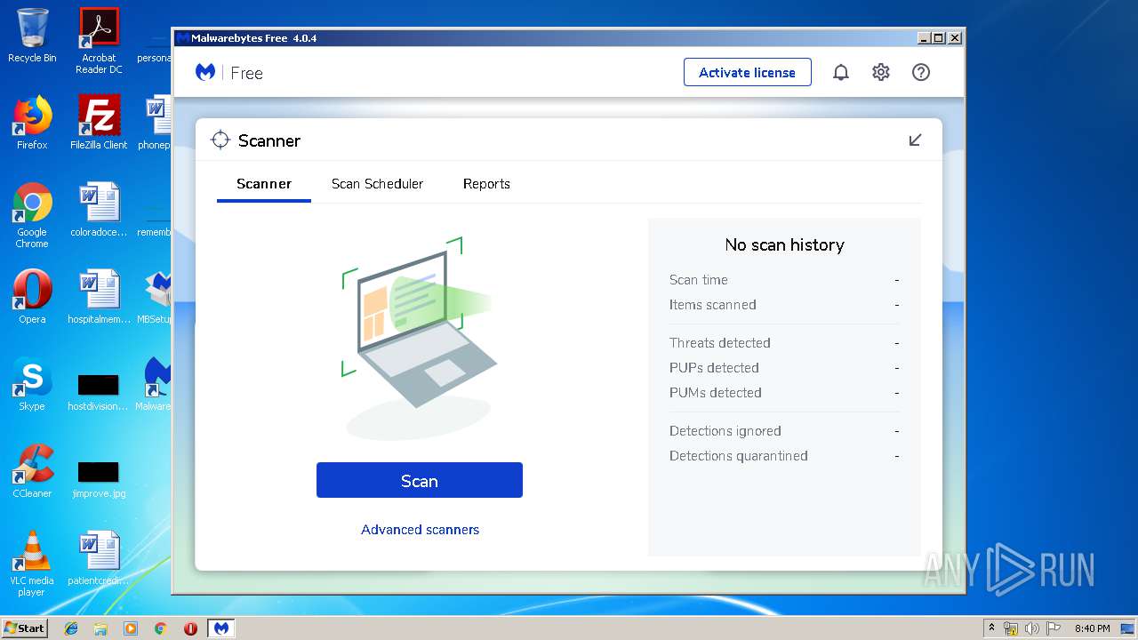The image size is (1138, 640).
Task: Open the patientcredi Word document on the desktop
Action: (99, 558)
